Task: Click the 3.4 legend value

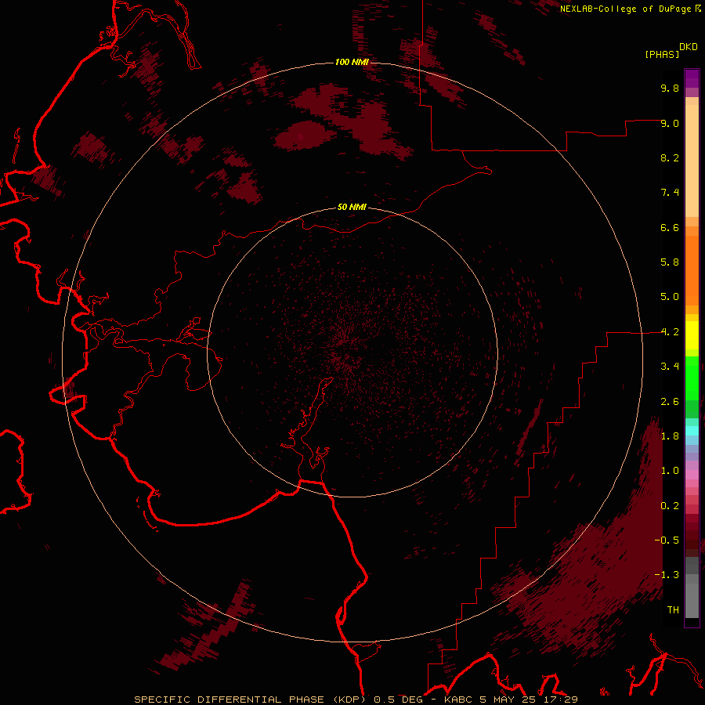Action: pos(670,367)
